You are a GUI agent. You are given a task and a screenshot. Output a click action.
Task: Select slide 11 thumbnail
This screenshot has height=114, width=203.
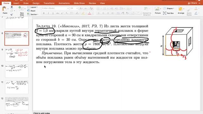pos(17,87)
